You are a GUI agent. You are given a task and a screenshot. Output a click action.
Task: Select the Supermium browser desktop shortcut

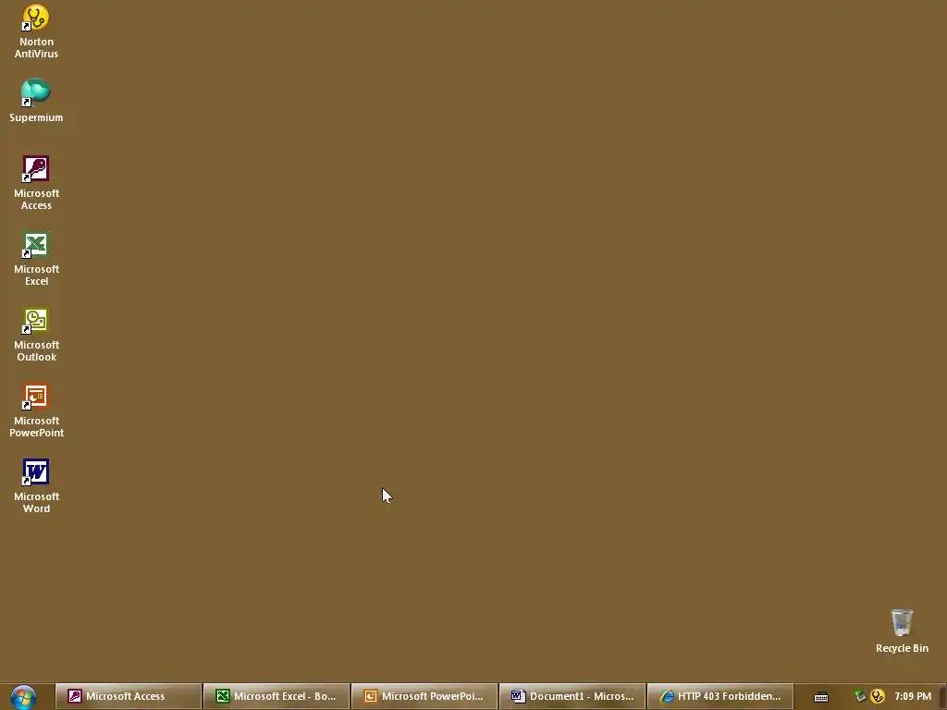[36, 100]
